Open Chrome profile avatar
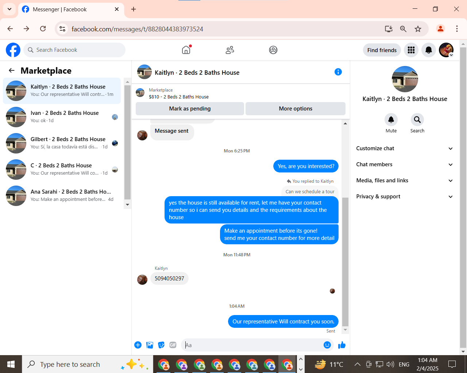Screen dimensions: 467x373 pyautogui.click(x=441, y=29)
